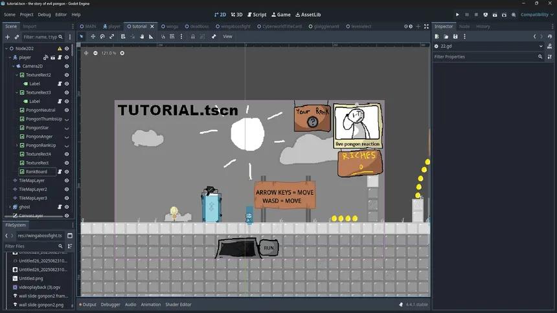The image size is (557, 313).
Task: Run the project with Play button
Action: (457, 14)
